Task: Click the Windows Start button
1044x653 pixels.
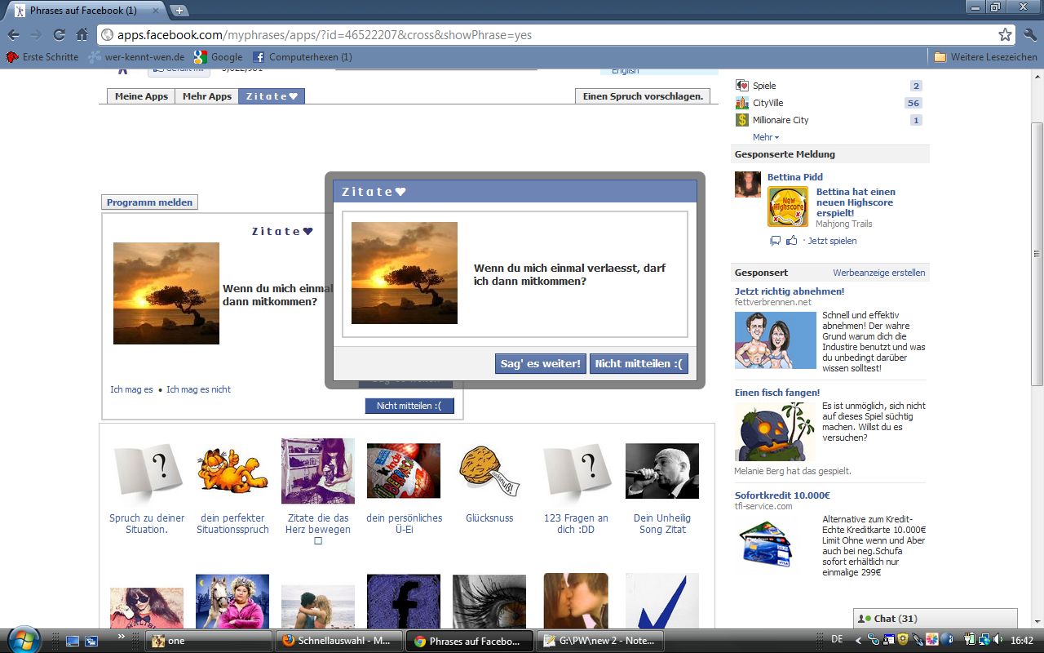Action: coord(21,638)
